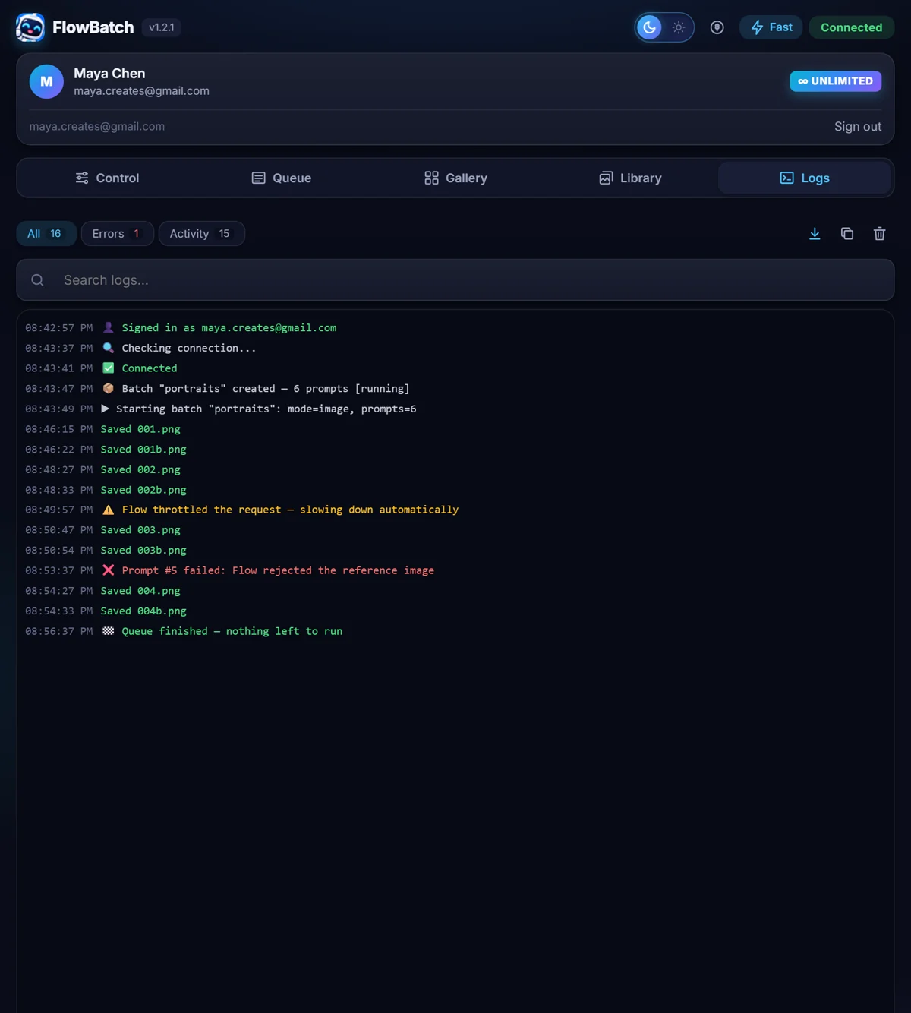Click Maya Chen's avatar circle

(x=46, y=81)
